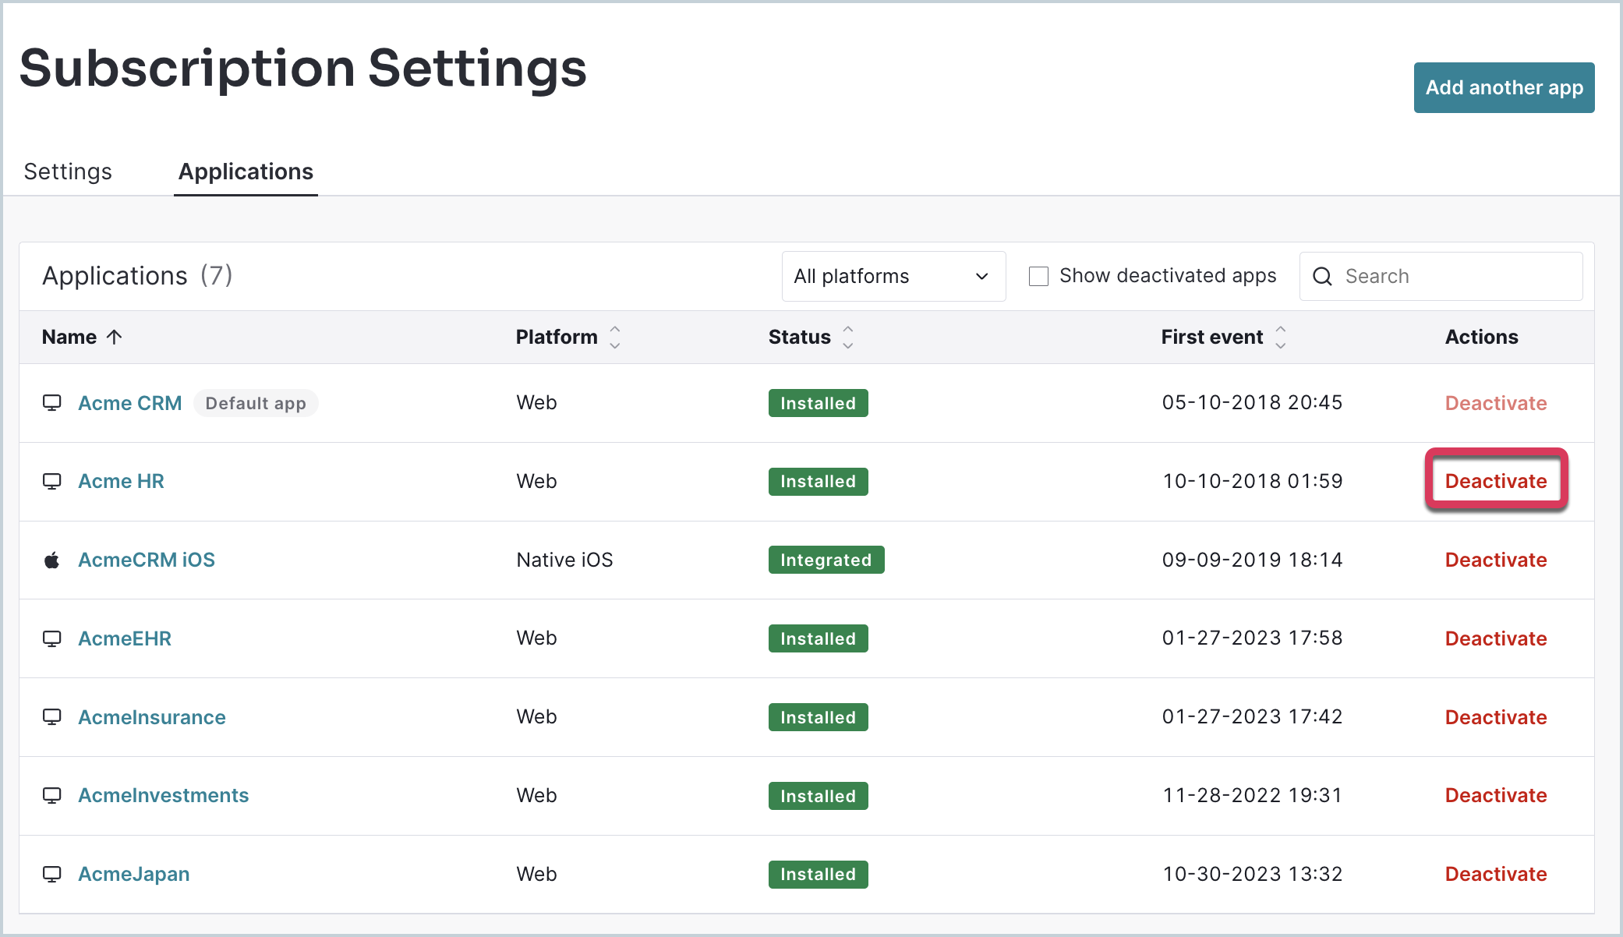Screen dimensions: 1623x937
Task: Open the AcmeInsurance app link
Action: pyautogui.click(x=152, y=717)
